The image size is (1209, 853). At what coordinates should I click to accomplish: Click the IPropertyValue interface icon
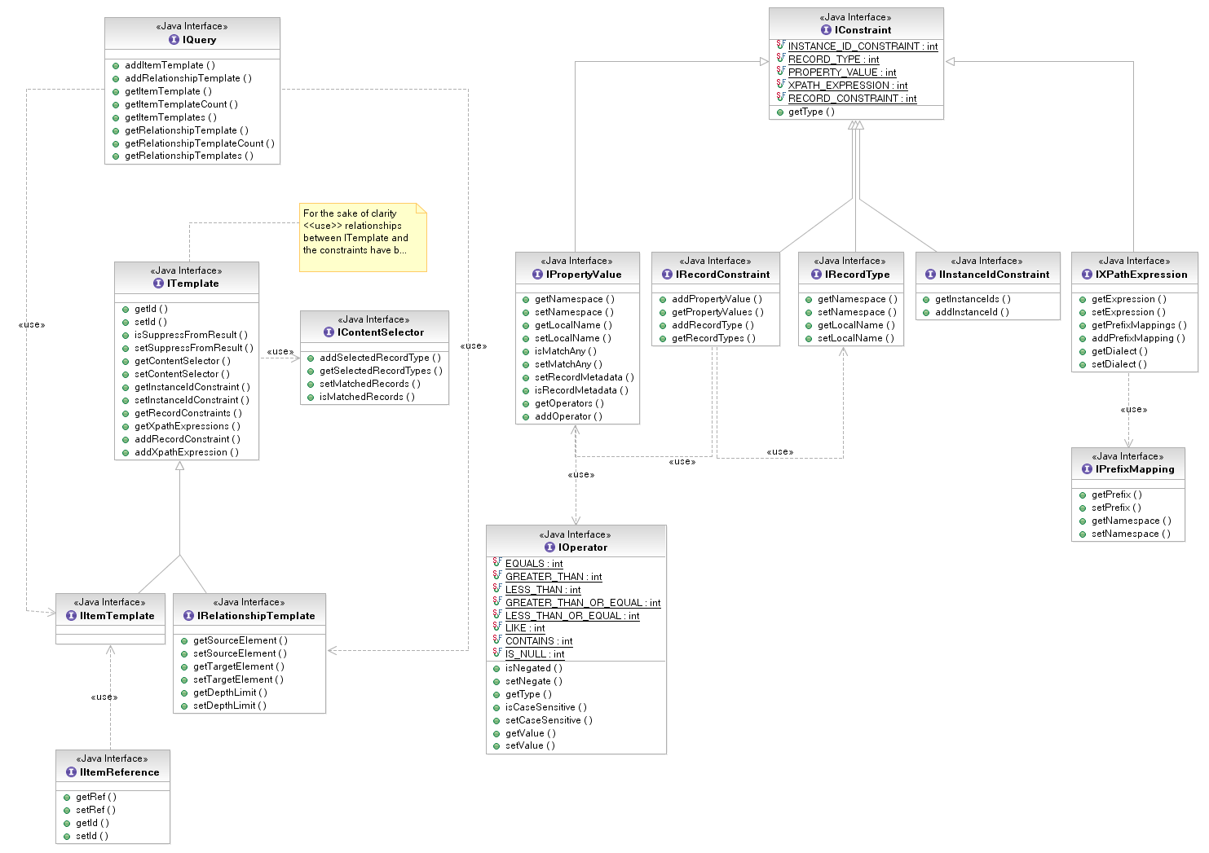click(x=537, y=275)
